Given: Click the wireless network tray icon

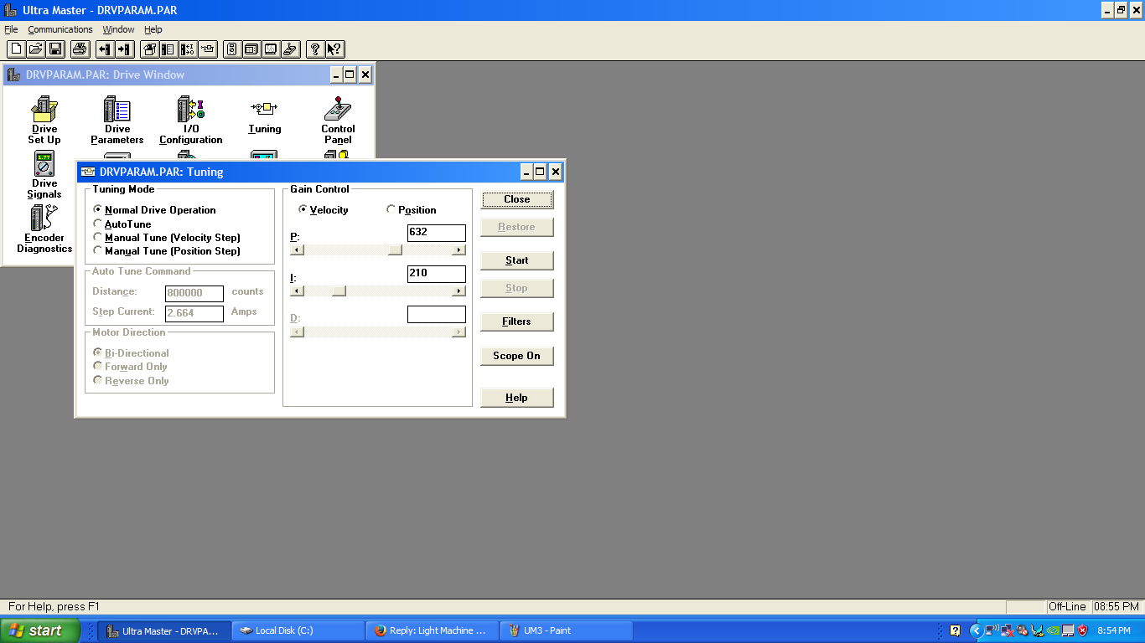Looking at the screenshot, I should [991, 630].
